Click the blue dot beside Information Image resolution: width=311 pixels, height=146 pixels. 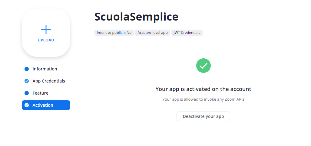(27, 69)
